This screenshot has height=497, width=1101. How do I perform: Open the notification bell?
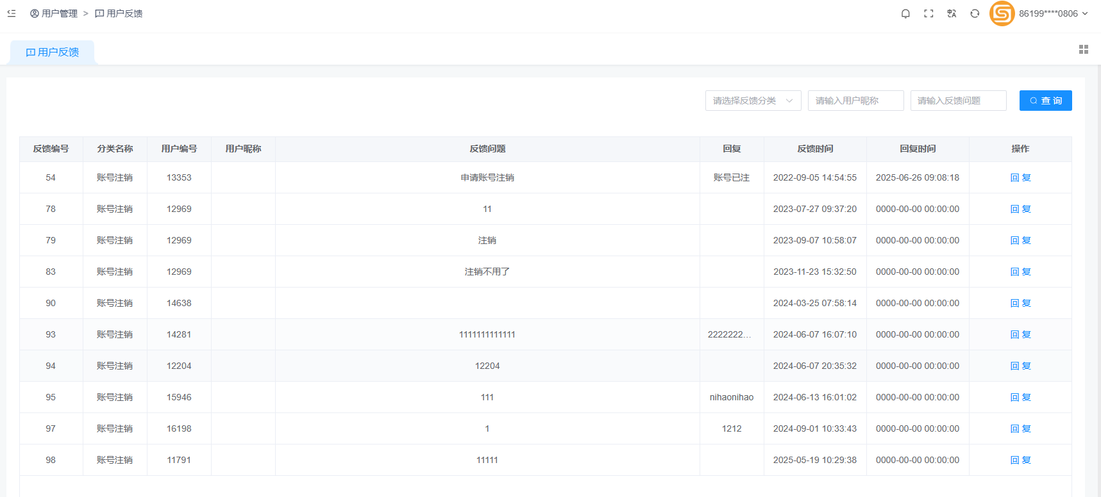coord(905,13)
